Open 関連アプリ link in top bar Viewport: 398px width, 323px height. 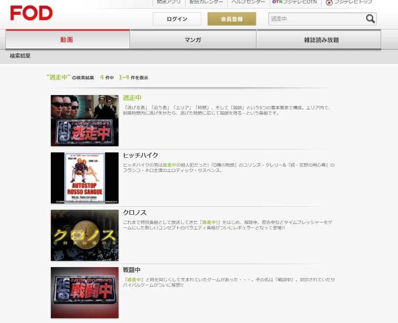tap(169, 2)
